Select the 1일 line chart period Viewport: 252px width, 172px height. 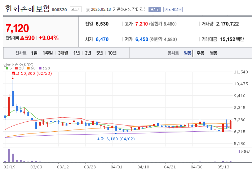pyautogui.click(x=34, y=53)
